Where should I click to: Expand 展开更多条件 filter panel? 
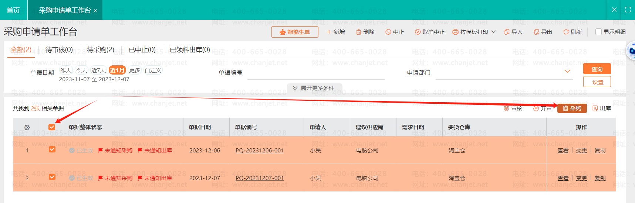[x=314, y=88]
